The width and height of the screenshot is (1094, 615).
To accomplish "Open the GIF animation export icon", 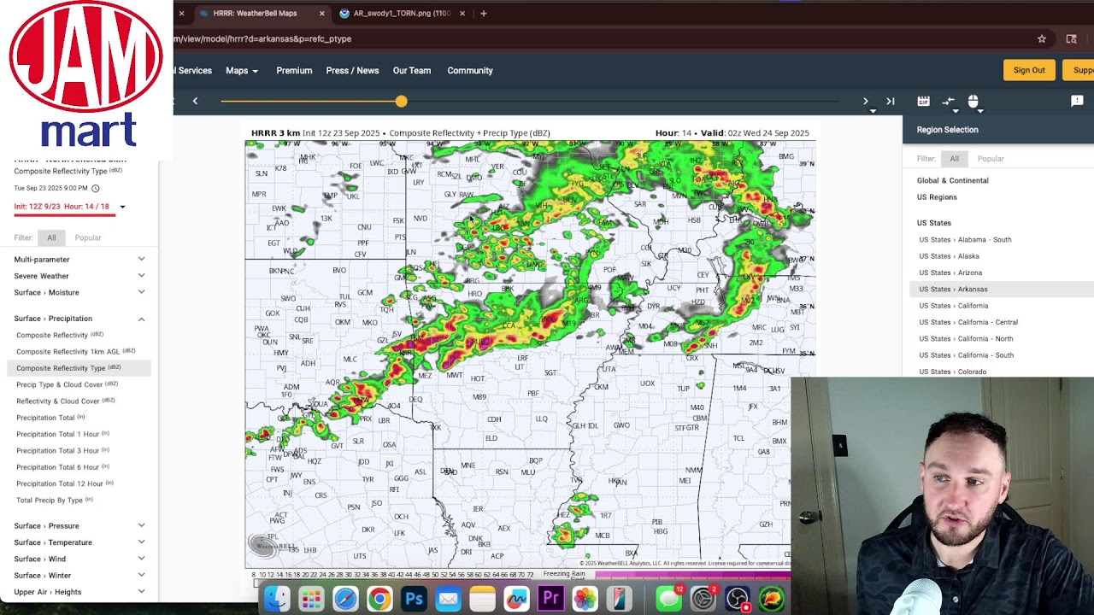I will (x=923, y=102).
